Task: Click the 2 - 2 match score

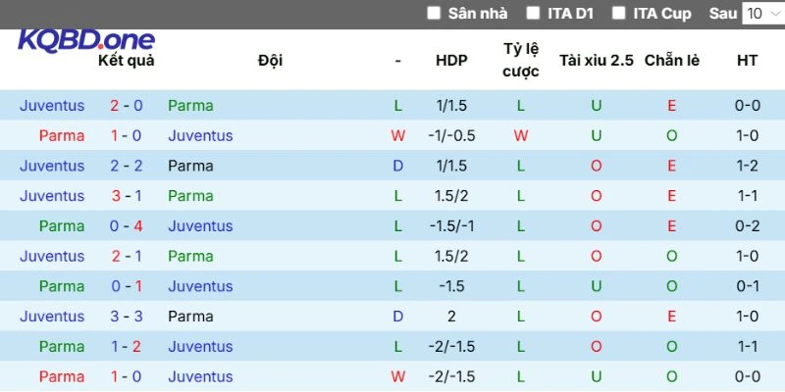Action: point(126,167)
